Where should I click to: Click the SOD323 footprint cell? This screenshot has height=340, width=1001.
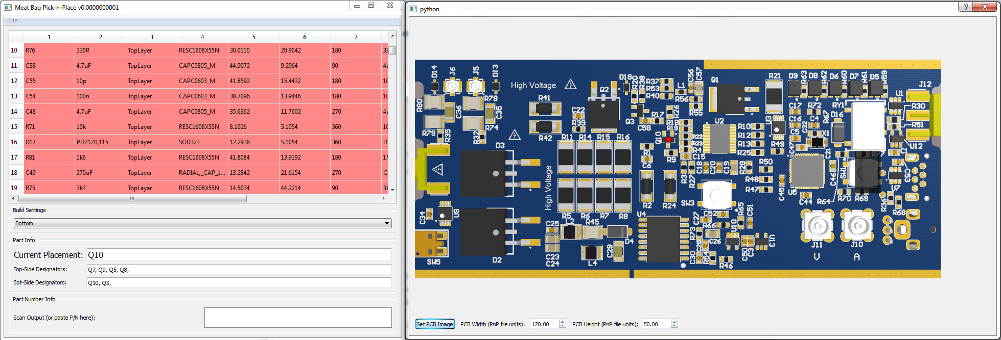[202, 142]
